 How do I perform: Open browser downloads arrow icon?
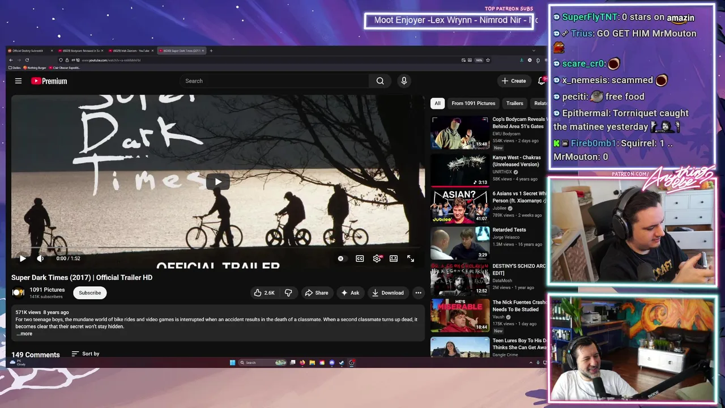pyautogui.click(x=521, y=60)
